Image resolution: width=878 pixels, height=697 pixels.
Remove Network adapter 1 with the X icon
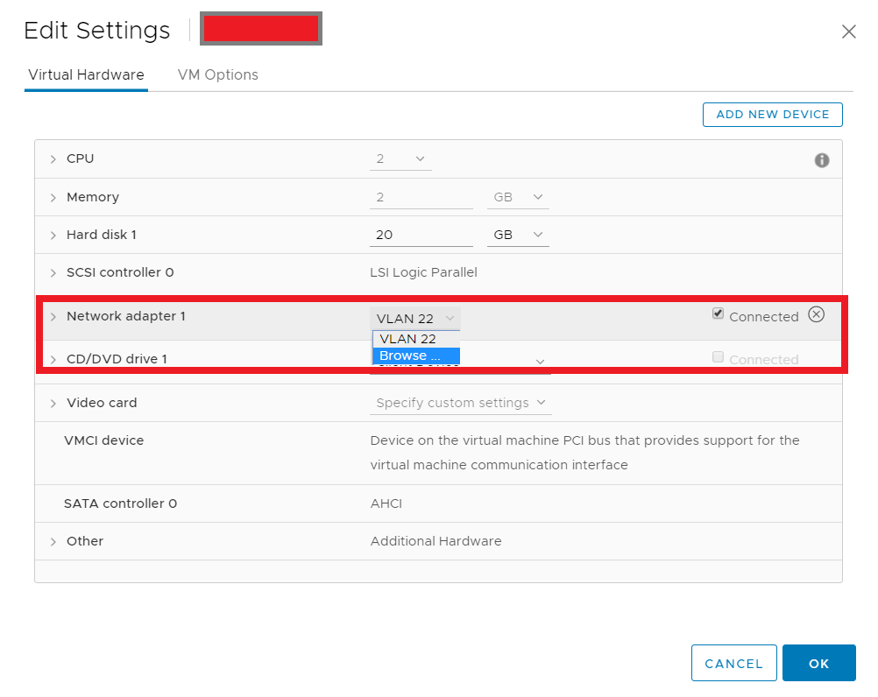(816, 315)
